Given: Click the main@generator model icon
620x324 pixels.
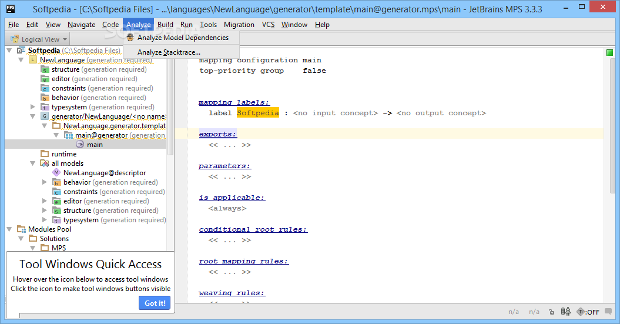Looking at the screenshot, I should [x=69, y=135].
